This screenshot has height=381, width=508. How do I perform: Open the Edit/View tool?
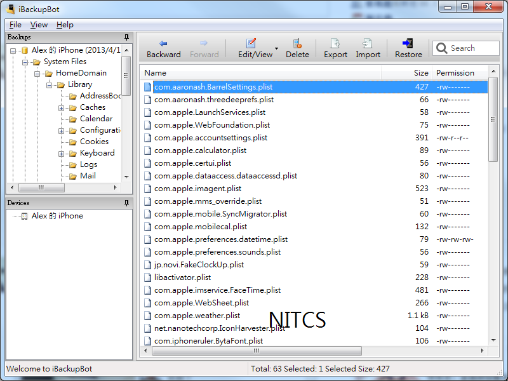(x=255, y=48)
